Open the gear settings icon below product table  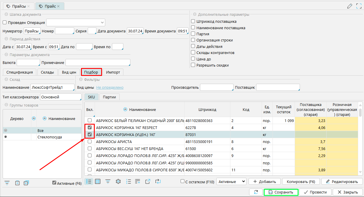(118, 182)
